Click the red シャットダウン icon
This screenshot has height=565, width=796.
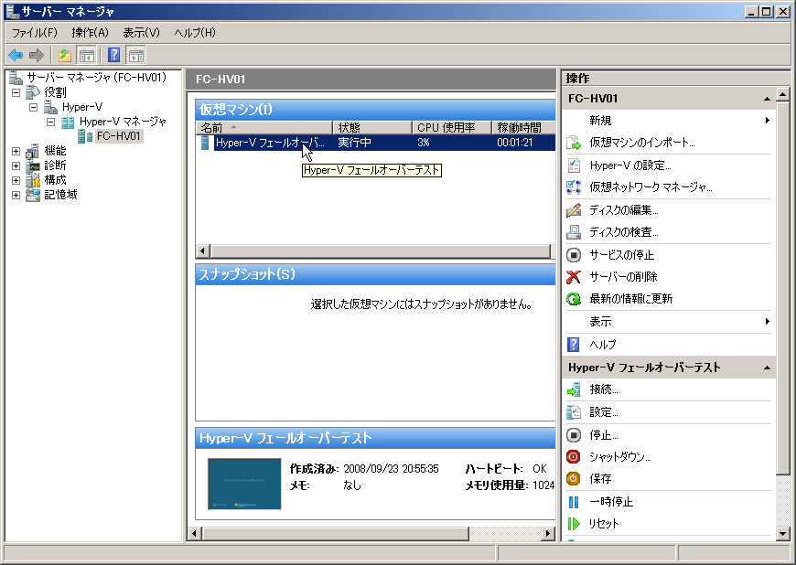click(x=573, y=456)
